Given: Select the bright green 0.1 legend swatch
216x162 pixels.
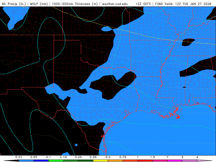Looking at the screenshot, I should click(x=56, y=161).
